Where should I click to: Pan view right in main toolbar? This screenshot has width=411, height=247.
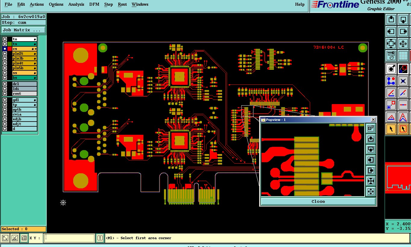point(403,31)
